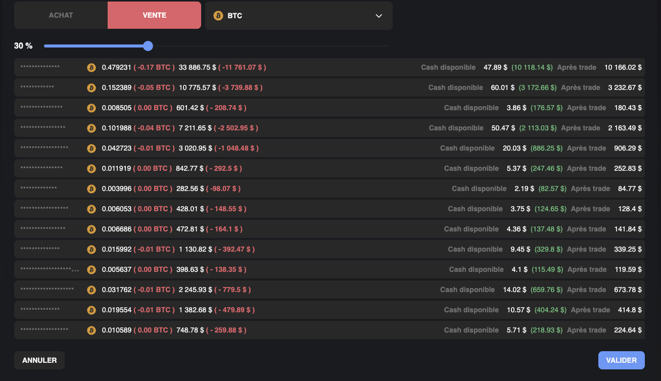Click the BTC icon on the 0.042723 row
Screen dimensions: 661x381
pyautogui.click(x=91, y=148)
